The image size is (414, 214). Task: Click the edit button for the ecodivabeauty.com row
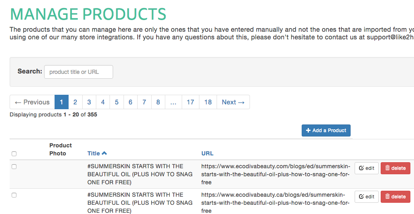pyautogui.click(x=366, y=168)
